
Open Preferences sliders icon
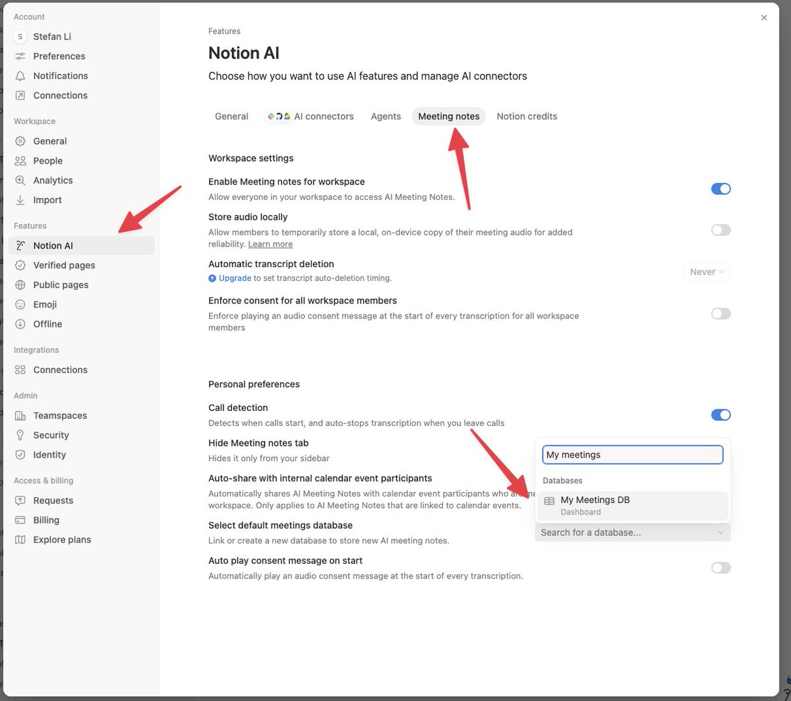click(x=20, y=56)
